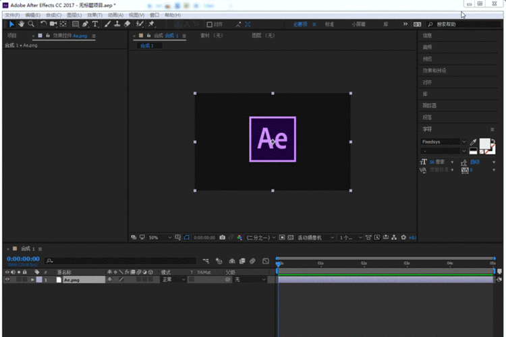506x337 pixels.
Task: Take snapshot with camera icon in viewer
Action: 222,237
